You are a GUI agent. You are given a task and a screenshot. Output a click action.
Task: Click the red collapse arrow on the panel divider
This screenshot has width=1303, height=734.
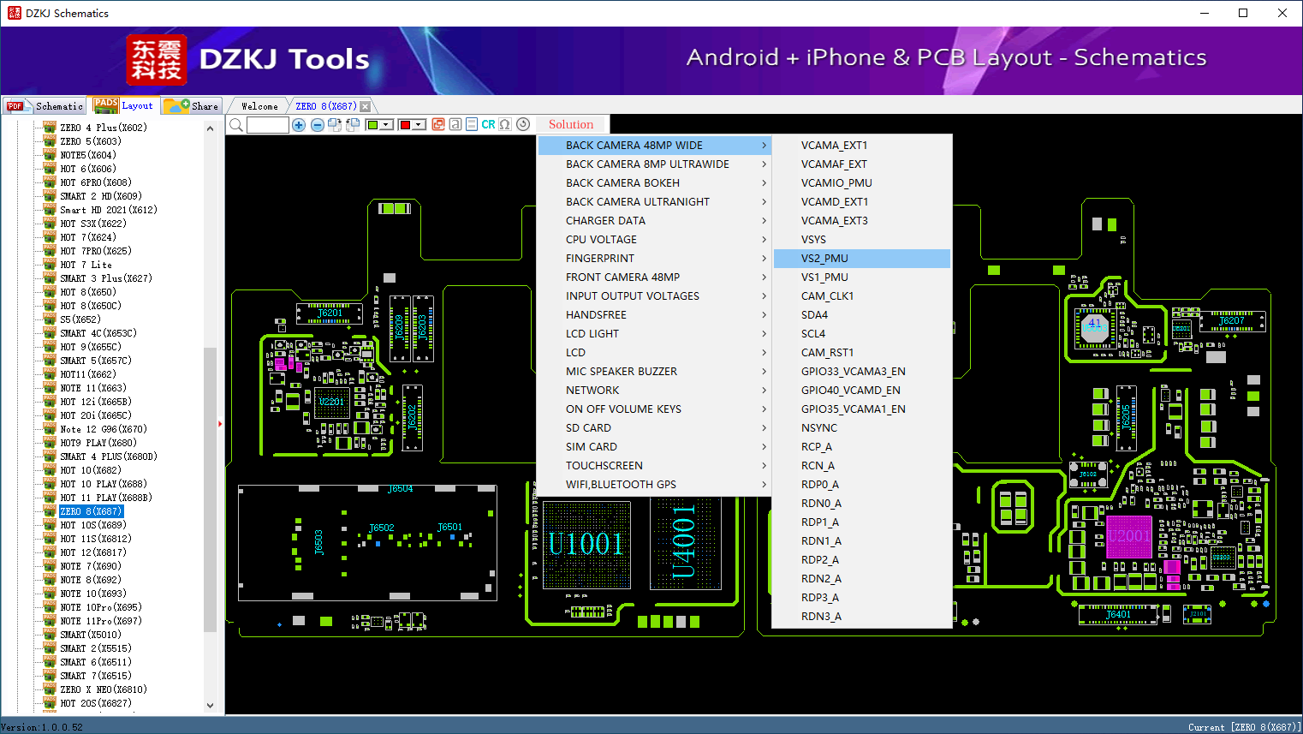[x=220, y=424]
